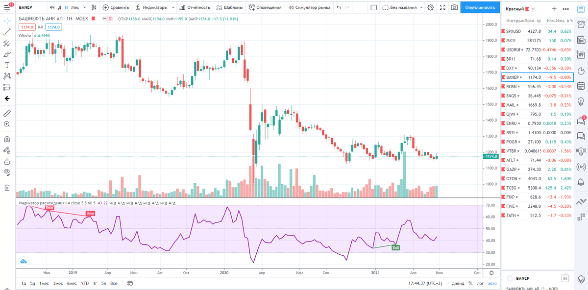Screen dimensions: 588x290
Task: Add a symbol to the watchlist
Action: (x=554, y=9)
